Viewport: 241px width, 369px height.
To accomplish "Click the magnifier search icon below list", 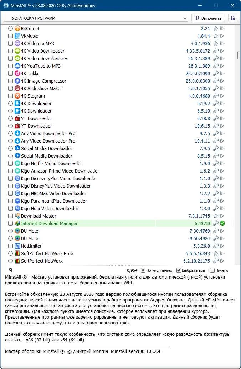I will click(x=11, y=270).
